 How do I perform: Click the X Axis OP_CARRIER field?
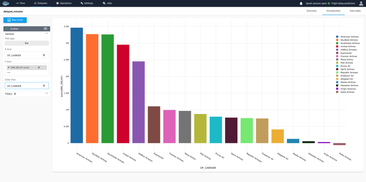pos(26,55)
